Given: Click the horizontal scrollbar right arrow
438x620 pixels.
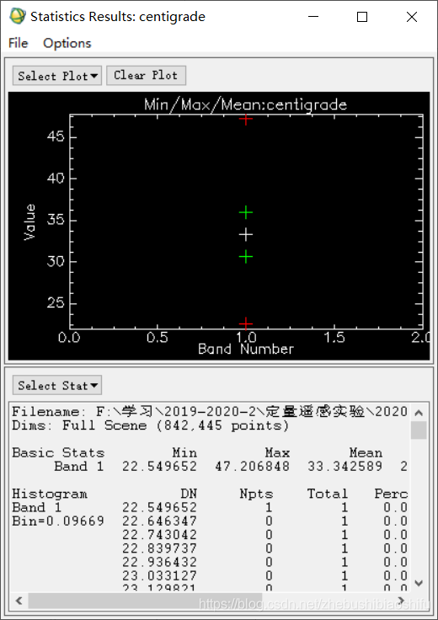Looking at the screenshot, I should [401, 601].
